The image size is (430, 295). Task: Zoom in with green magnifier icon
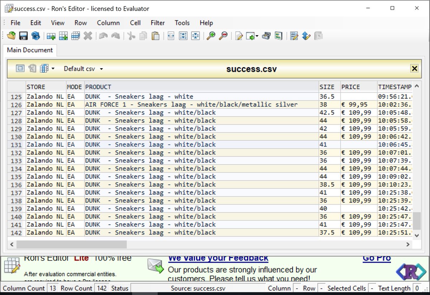pos(211,36)
